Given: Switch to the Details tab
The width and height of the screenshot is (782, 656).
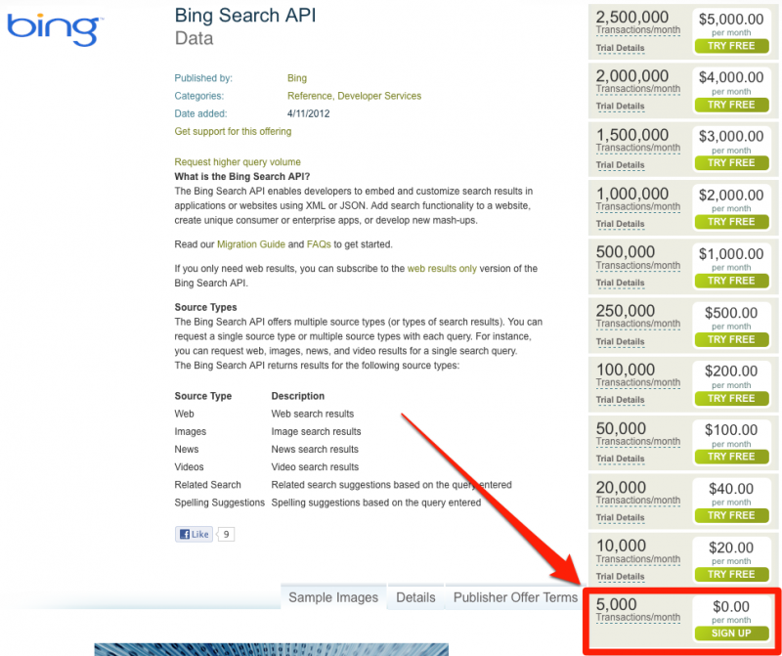Looking at the screenshot, I should pos(416,597).
